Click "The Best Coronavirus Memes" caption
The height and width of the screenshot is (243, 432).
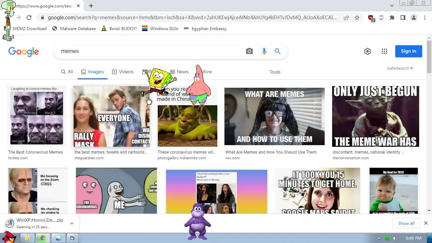click(35, 152)
